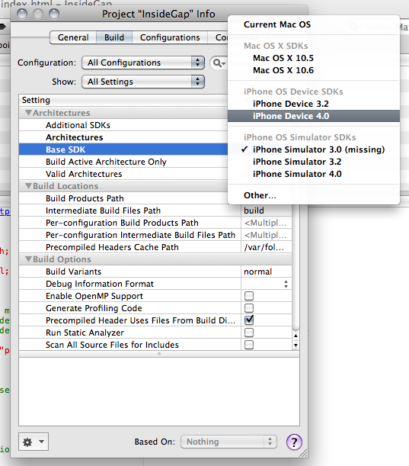Image resolution: width=409 pixels, height=466 pixels.
Task: Open the gear action menu
Action: point(34,442)
